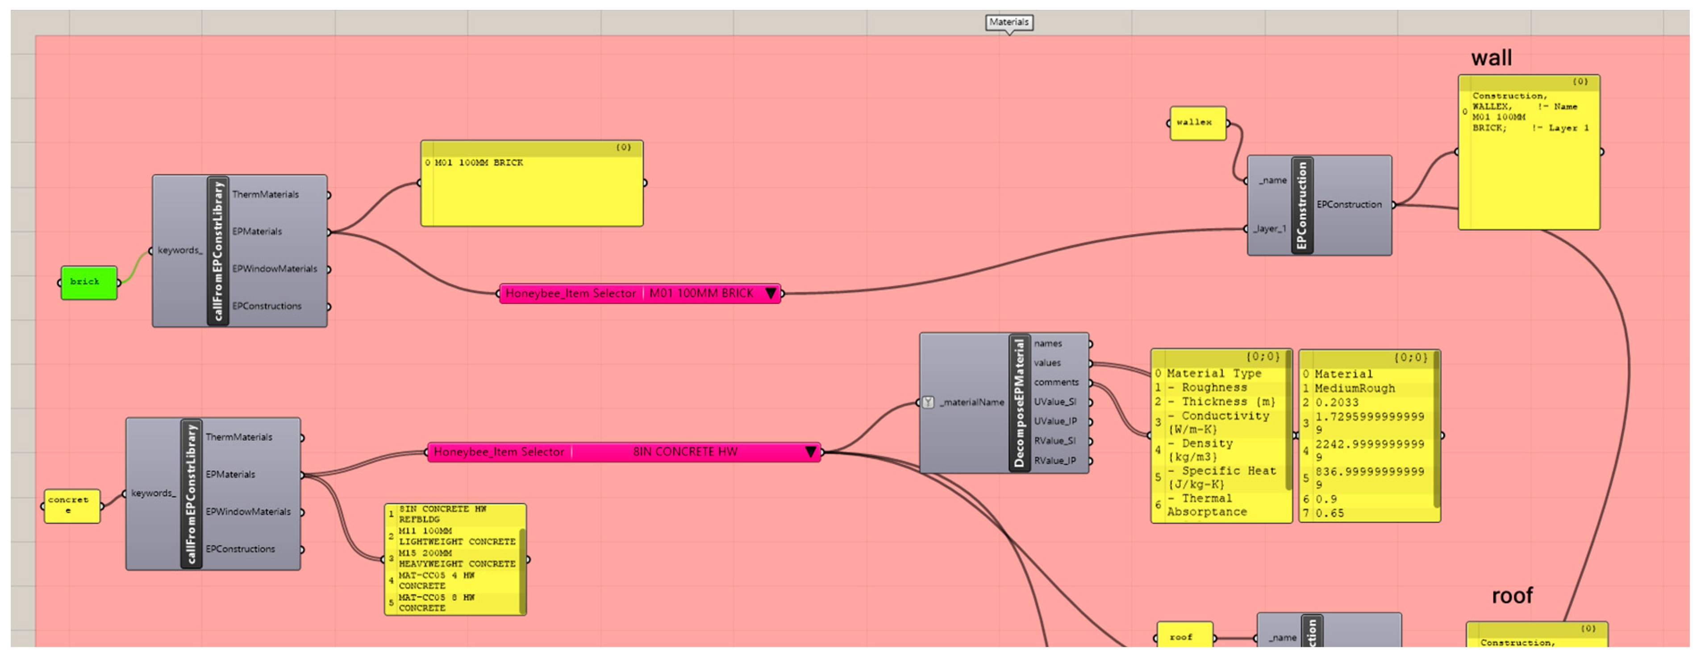
Task: Open the 8IN CONCRETE HW selector dropdown arrow
Action: [x=810, y=452]
